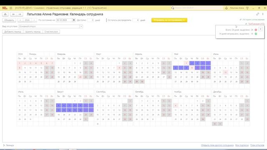Close the requirements popup
The width and height of the screenshot is (267, 150).
click(x=260, y=29)
